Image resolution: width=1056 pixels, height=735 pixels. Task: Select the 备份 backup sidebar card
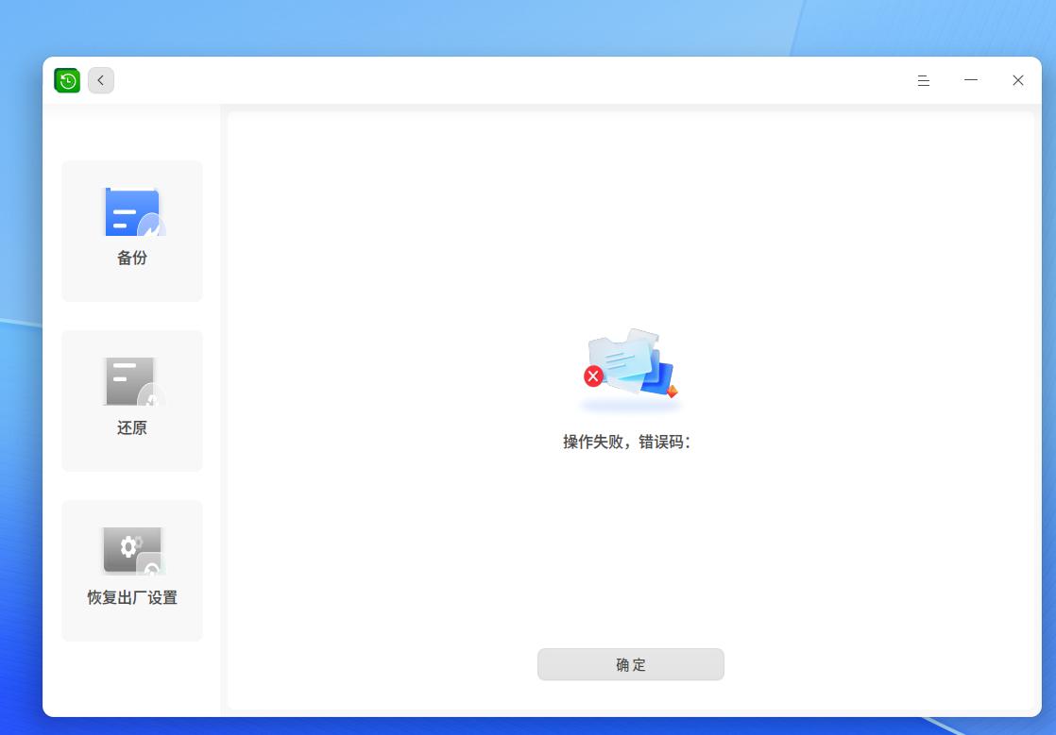point(132,230)
